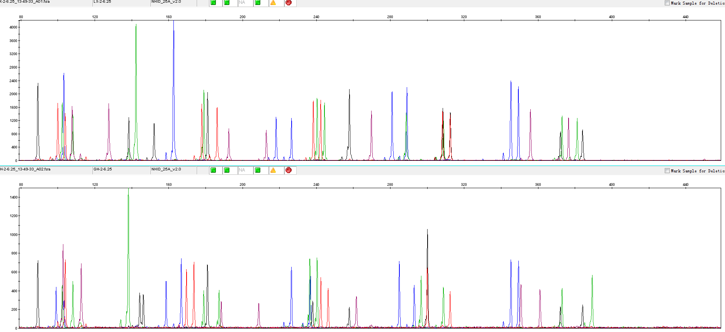
Task: Select tallest green peak in LX-2-6.25 plot
Action: (x=136, y=92)
